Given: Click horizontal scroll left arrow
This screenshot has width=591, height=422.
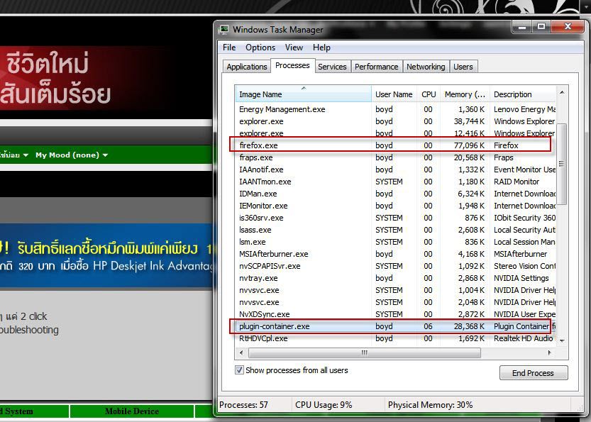Looking at the screenshot, I should pyautogui.click(x=241, y=352).
